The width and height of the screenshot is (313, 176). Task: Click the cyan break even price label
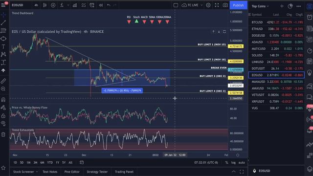[236, 69]
